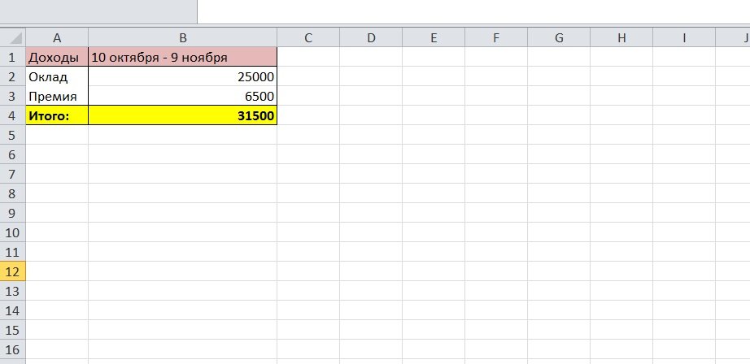The height and width of the screenshot is (364, 750).
Task: Select row 7 header
Action: [x=12, y=174]
